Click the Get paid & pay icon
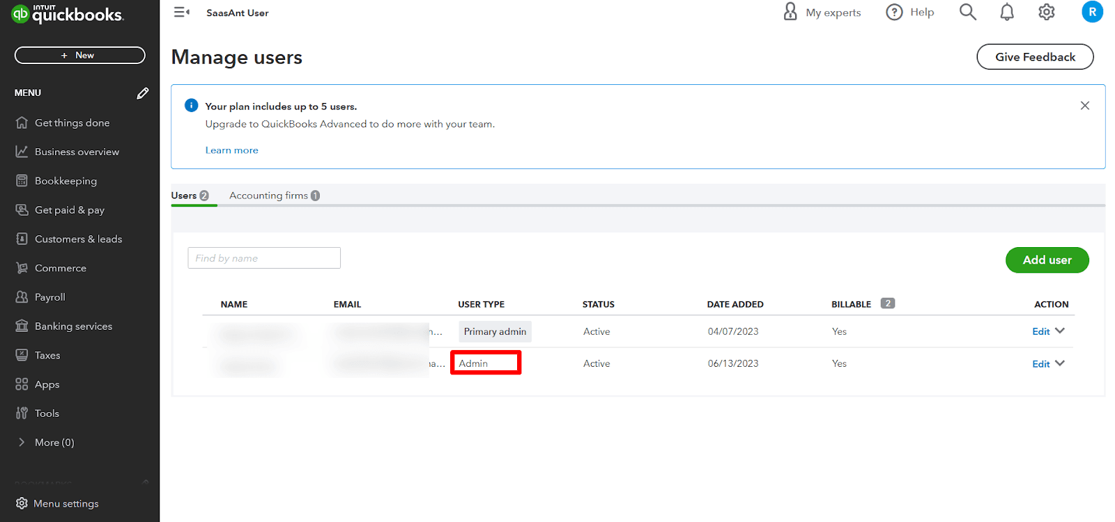 pos(22,209)
